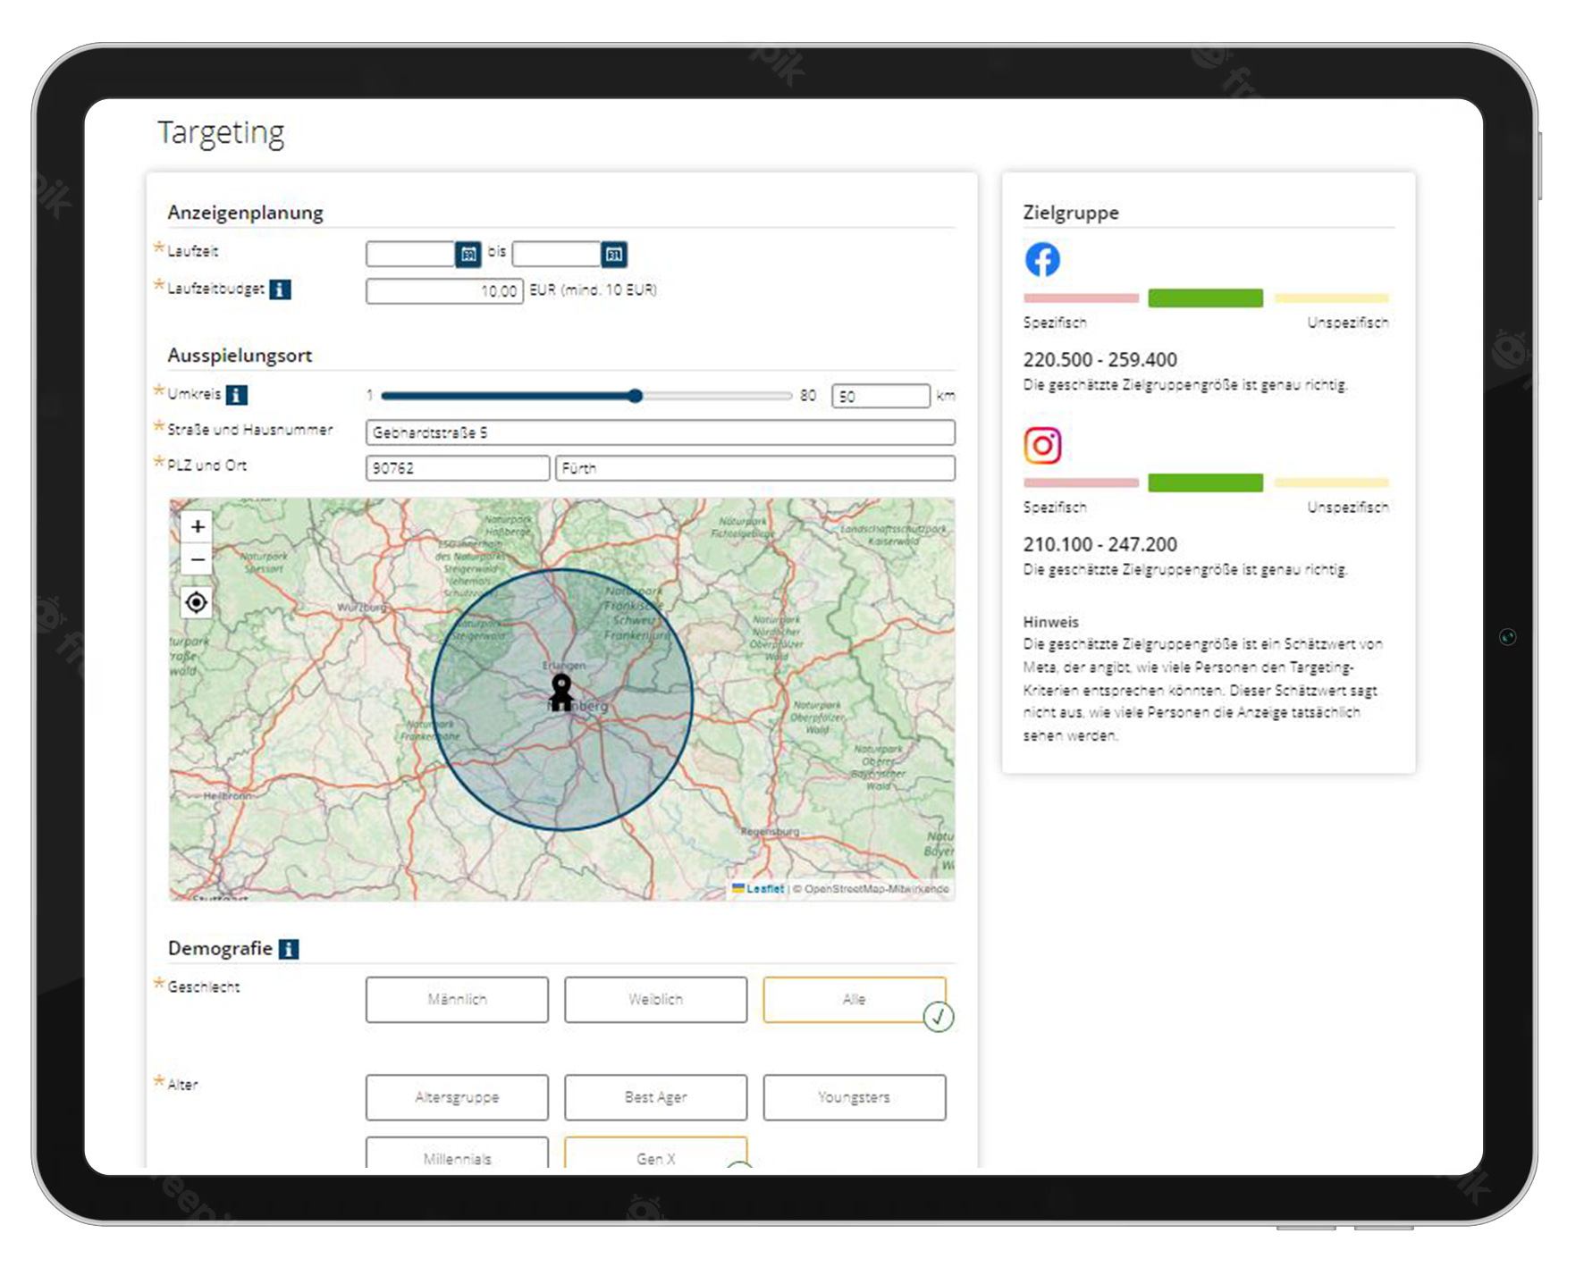Image resolution: width=1584 pixels, height=1267 pixels.
Task: Click the Laufzeitbudget amount field
Action: 444,291
